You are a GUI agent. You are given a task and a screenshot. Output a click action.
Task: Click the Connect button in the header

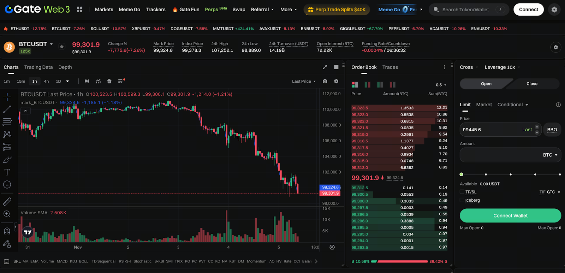(529, 10)
